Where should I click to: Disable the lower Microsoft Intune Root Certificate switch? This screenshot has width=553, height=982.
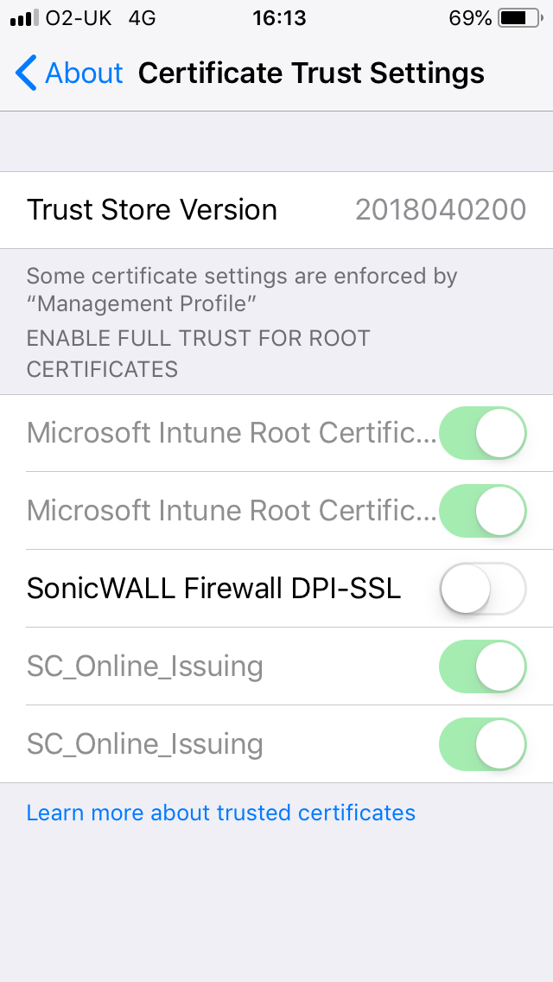click(x=482, y=510)
